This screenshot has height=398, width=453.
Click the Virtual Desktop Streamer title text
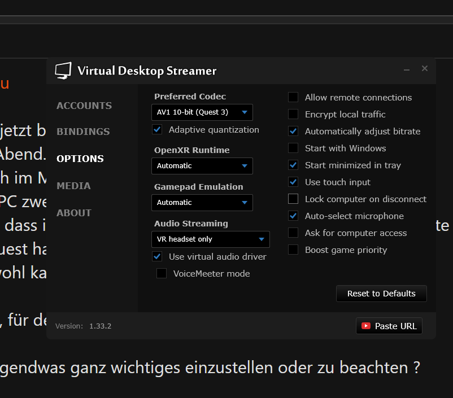click(147, 71)
